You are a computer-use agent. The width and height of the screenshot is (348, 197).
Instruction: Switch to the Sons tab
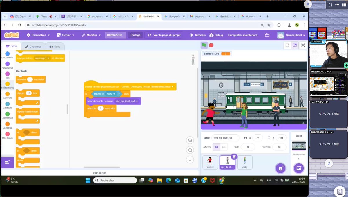pyautogui.click(x=55, y=47)
